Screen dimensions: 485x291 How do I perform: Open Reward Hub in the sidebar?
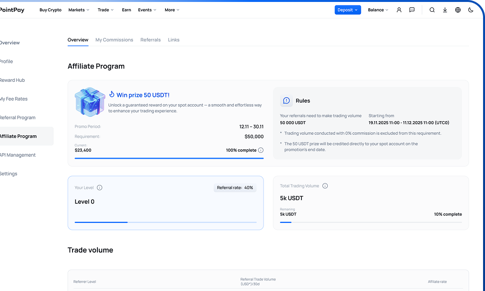coord(12,80)
